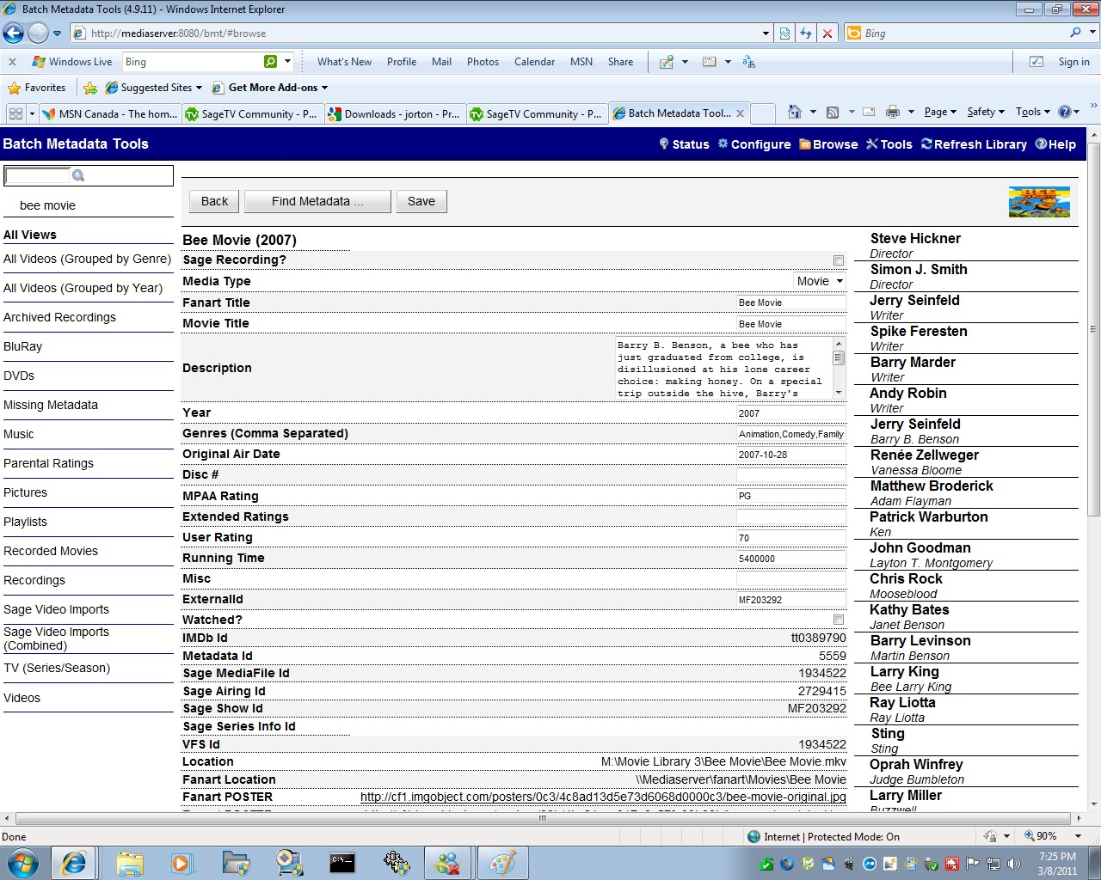Click the search magnifier icon in sidebar
This screenshot has height=880, width=1101.
[78, 175]
